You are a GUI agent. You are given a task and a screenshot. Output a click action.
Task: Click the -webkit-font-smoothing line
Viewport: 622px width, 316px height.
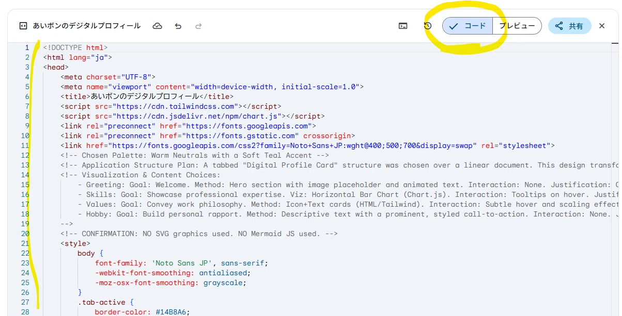pos(173,273)
